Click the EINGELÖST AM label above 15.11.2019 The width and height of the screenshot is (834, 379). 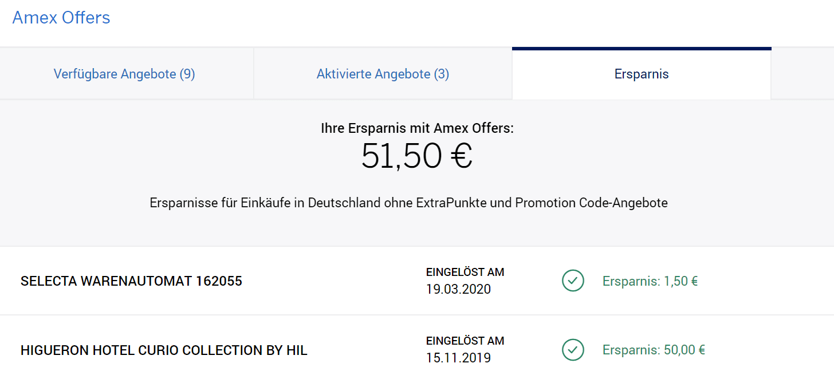point(465,341)
